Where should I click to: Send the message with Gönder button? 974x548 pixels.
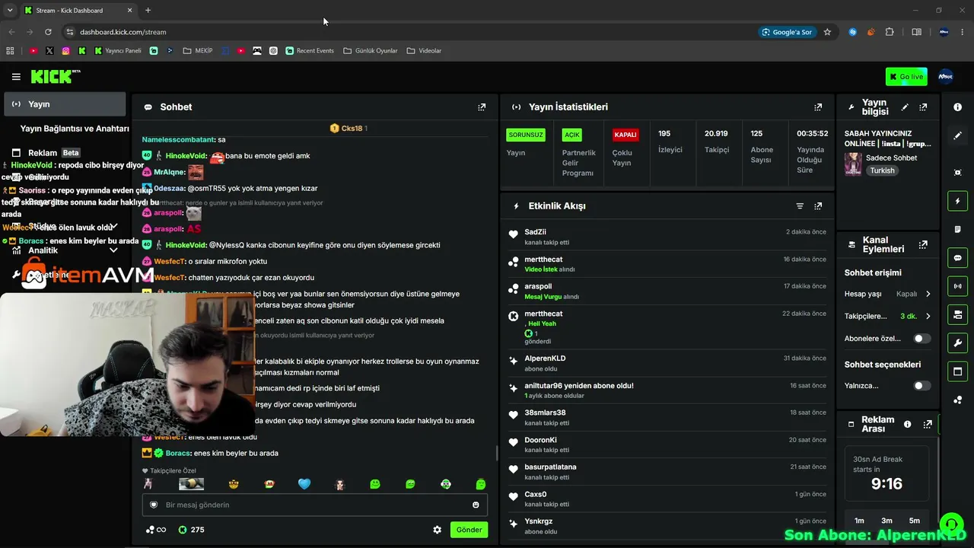[x=469, y=530]
